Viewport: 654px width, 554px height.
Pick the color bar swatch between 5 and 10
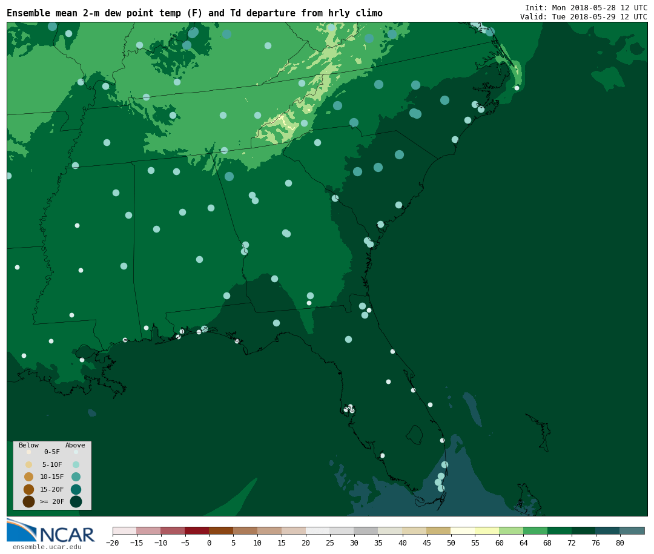[x=245, y=530]
